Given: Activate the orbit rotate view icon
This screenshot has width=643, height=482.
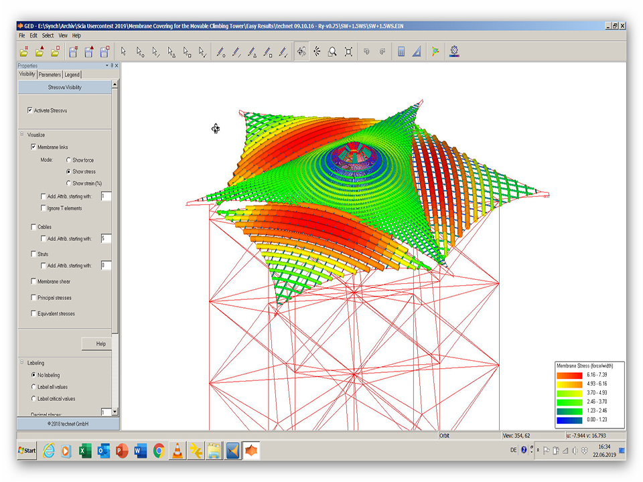Looking at the screenshot, I should [x=302, y=52].
